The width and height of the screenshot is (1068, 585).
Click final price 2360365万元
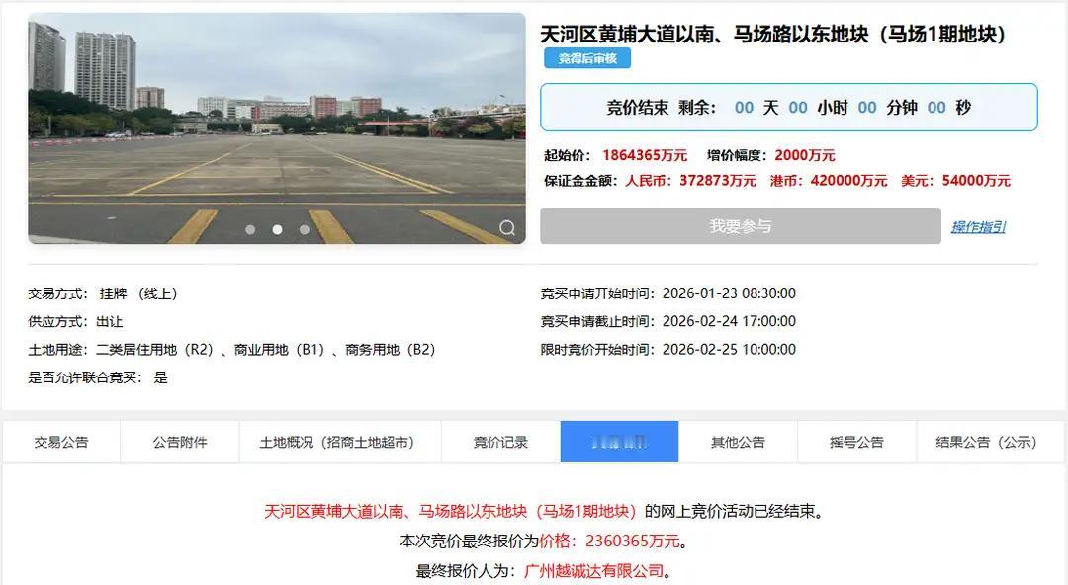click(x=633, y=542)
